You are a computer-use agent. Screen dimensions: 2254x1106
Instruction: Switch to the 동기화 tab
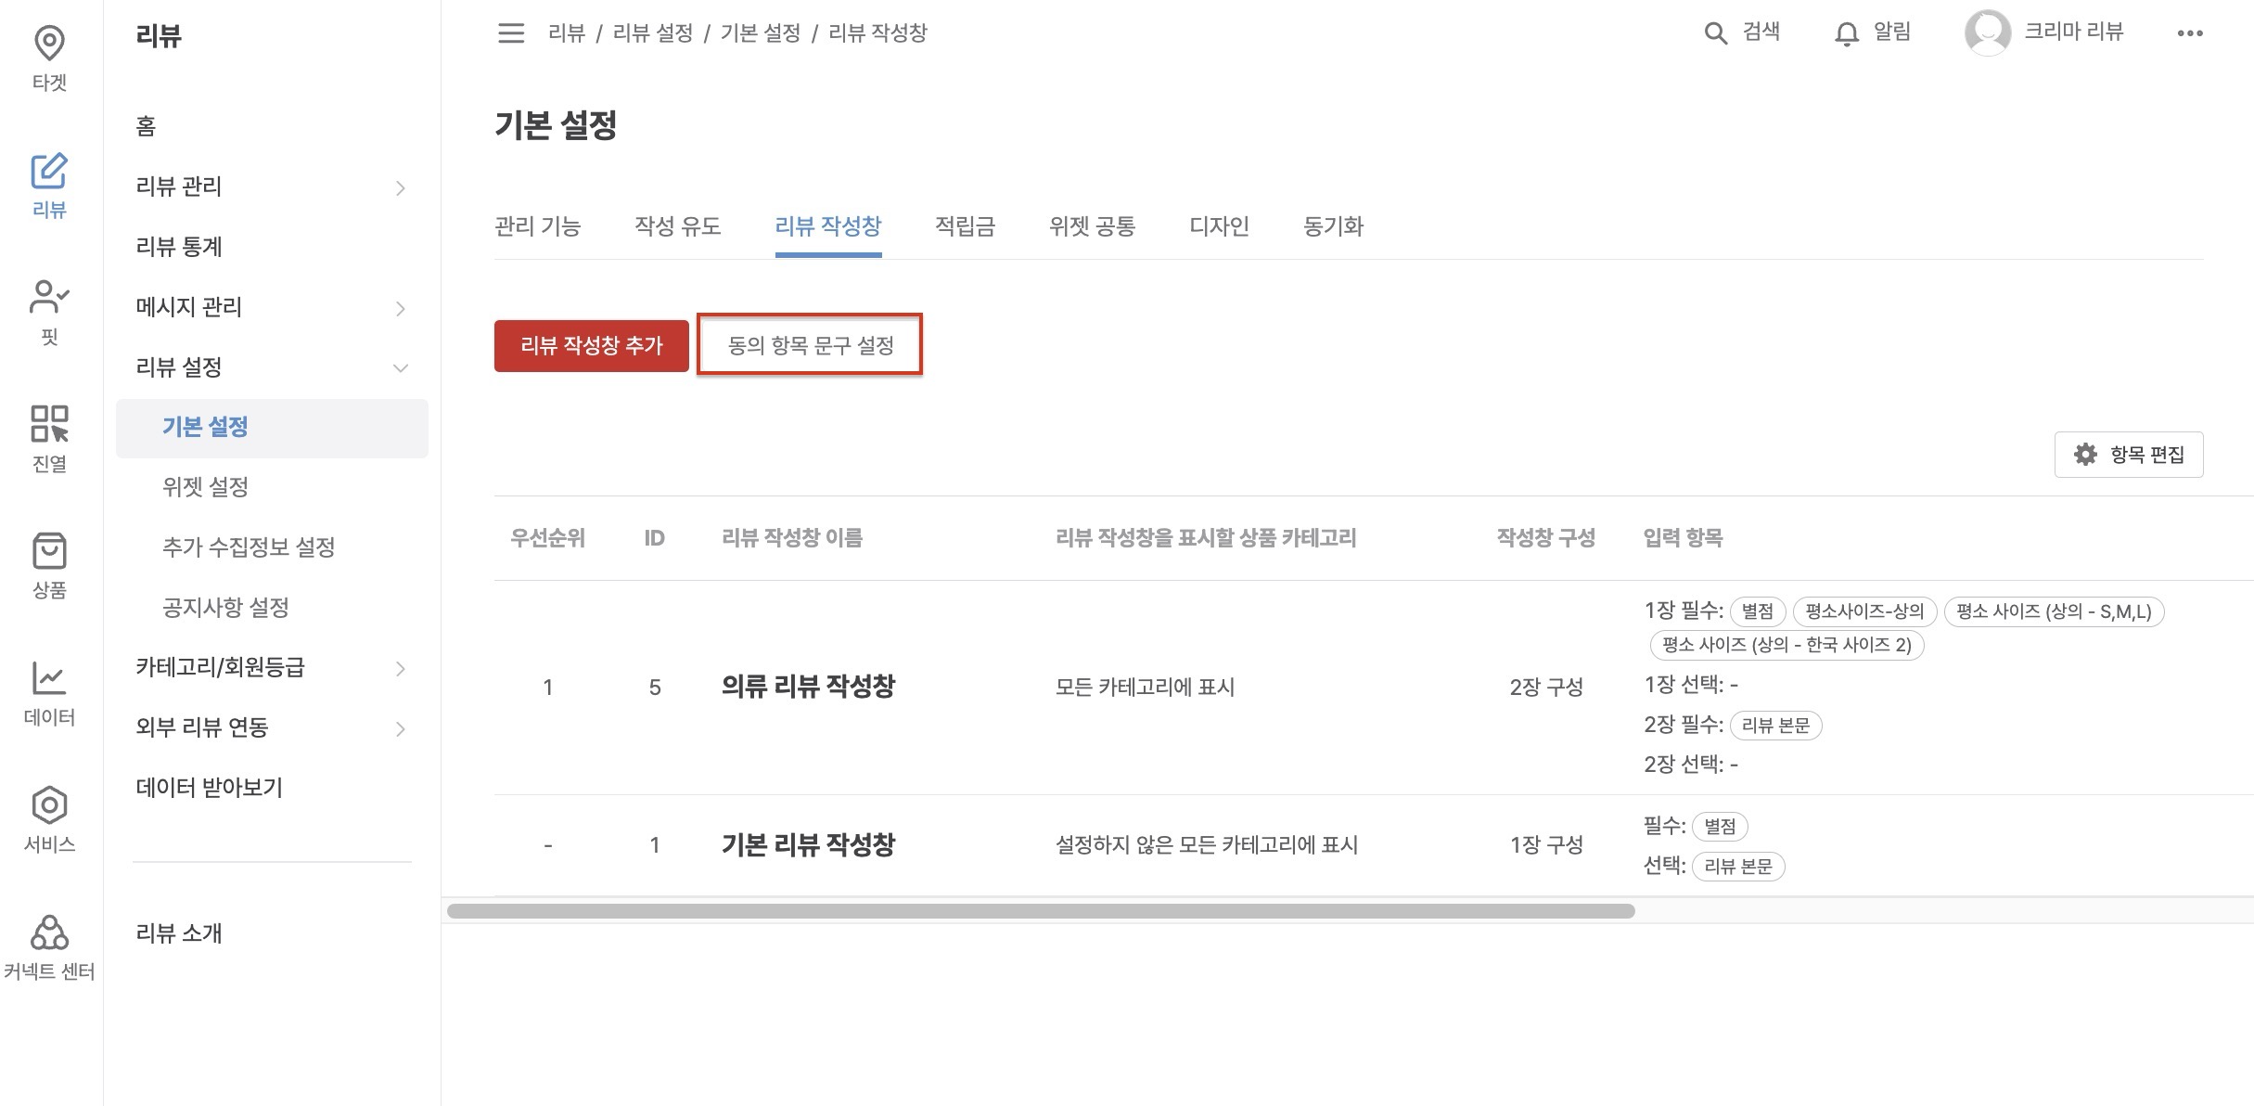coord(1334,226)
